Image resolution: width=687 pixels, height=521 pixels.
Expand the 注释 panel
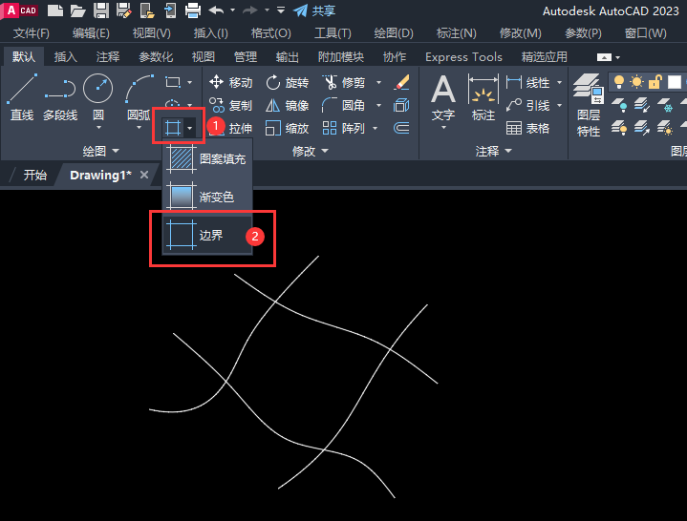[494, 151]
